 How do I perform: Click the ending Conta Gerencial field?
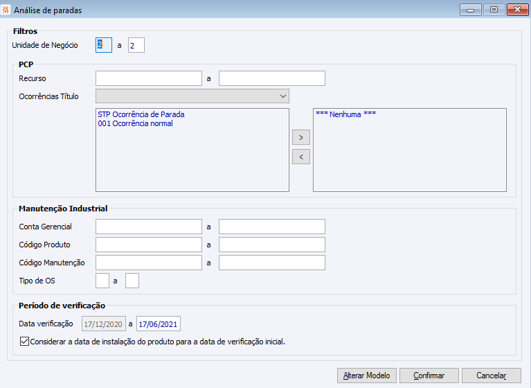coord(272,227)
